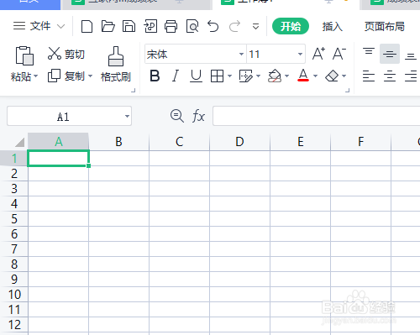
Task: Cut the selection with 剪切
Action: click(x=66, y=54)
